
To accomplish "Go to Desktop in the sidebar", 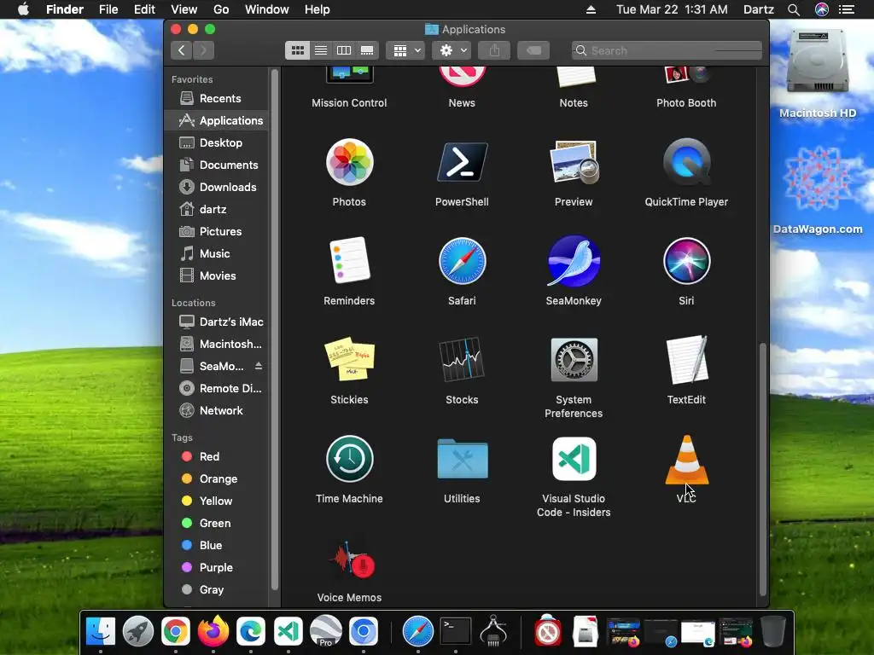I will point(216,142).
